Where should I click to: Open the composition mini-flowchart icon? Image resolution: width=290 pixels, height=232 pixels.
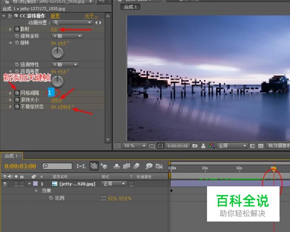tap(81, 166)
